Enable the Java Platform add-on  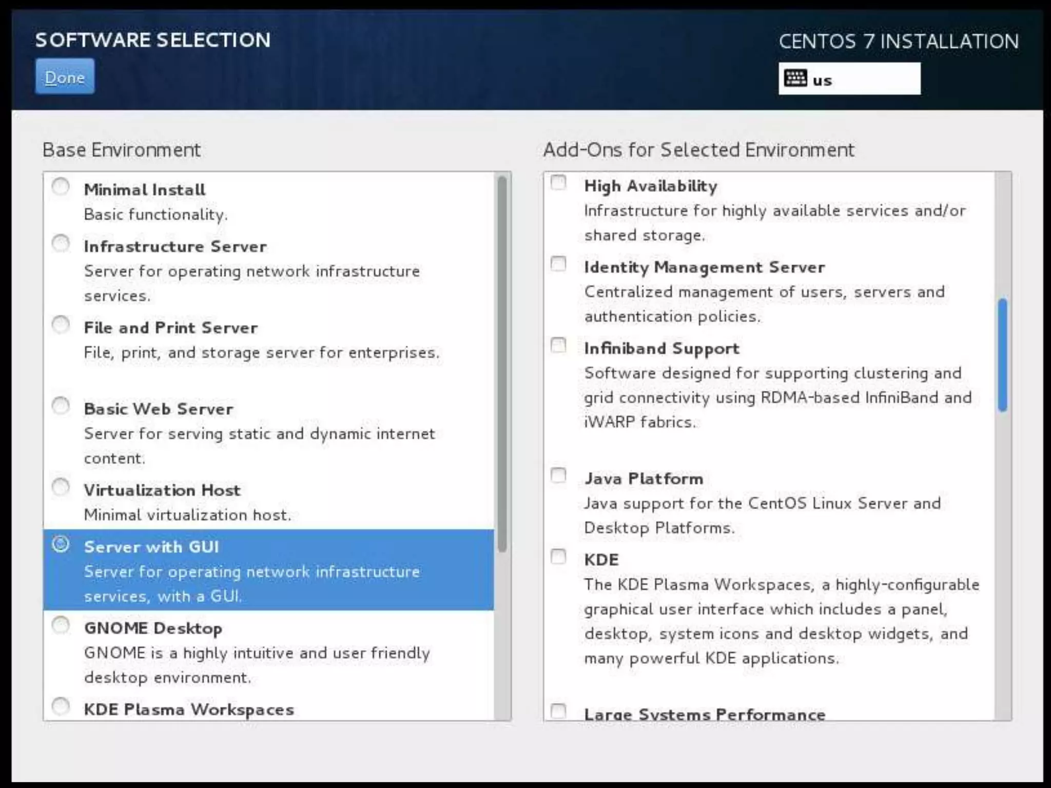(558, 476)
